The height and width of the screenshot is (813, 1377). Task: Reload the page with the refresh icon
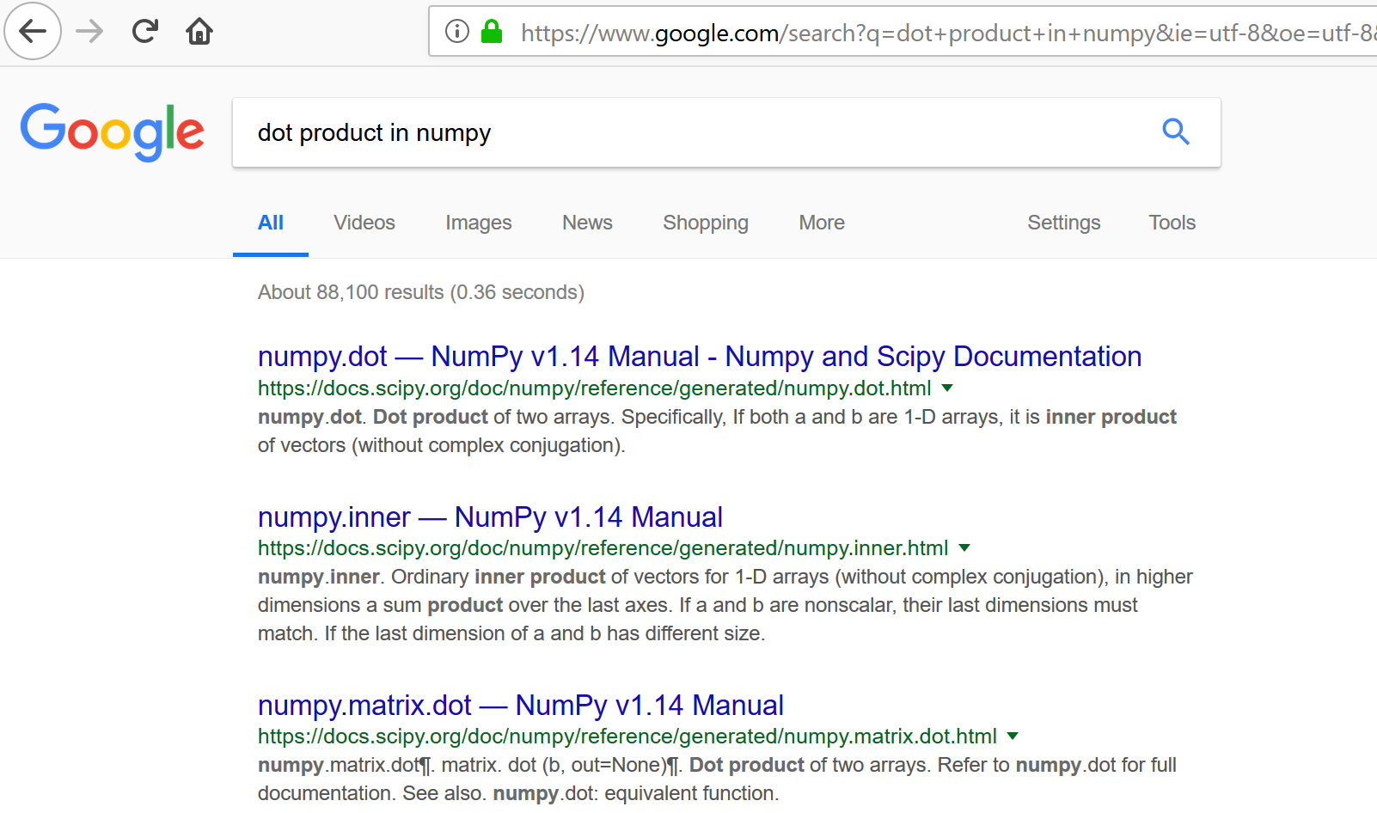pos(144,32)
